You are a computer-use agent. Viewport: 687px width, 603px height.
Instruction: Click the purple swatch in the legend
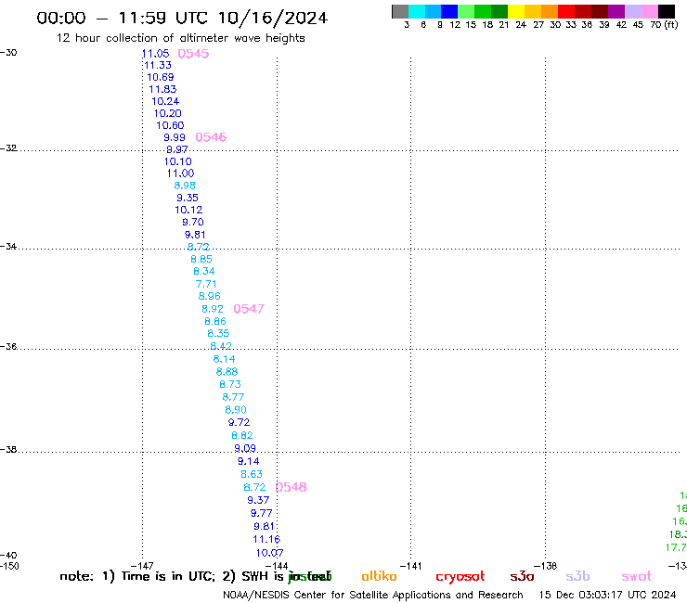point(616,11)
